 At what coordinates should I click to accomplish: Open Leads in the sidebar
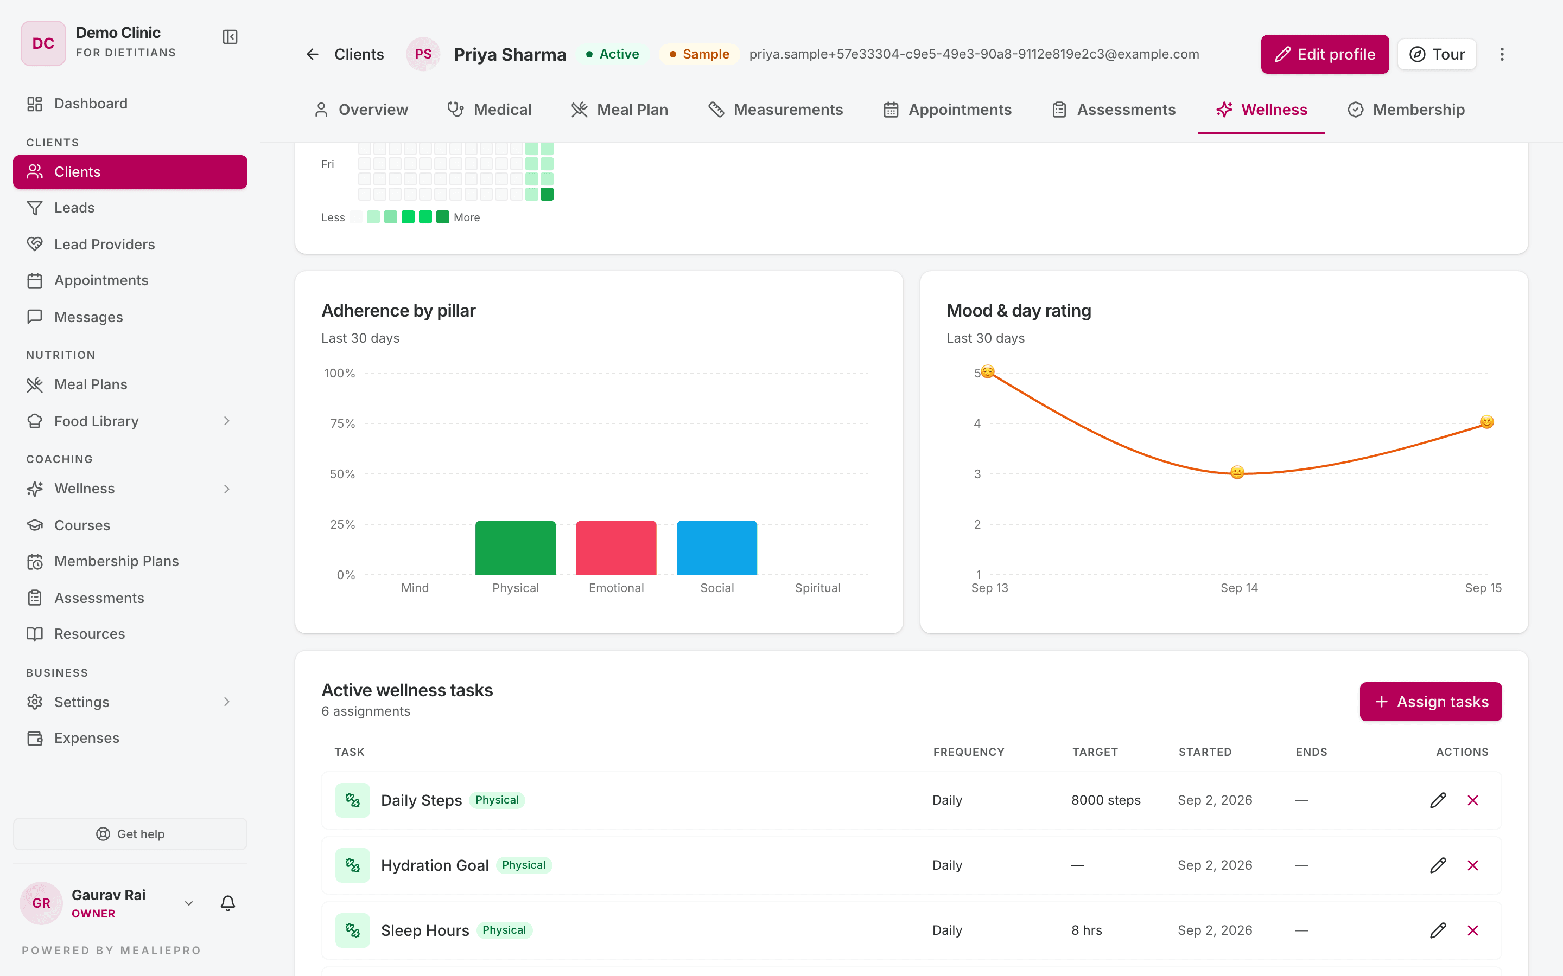130,208
